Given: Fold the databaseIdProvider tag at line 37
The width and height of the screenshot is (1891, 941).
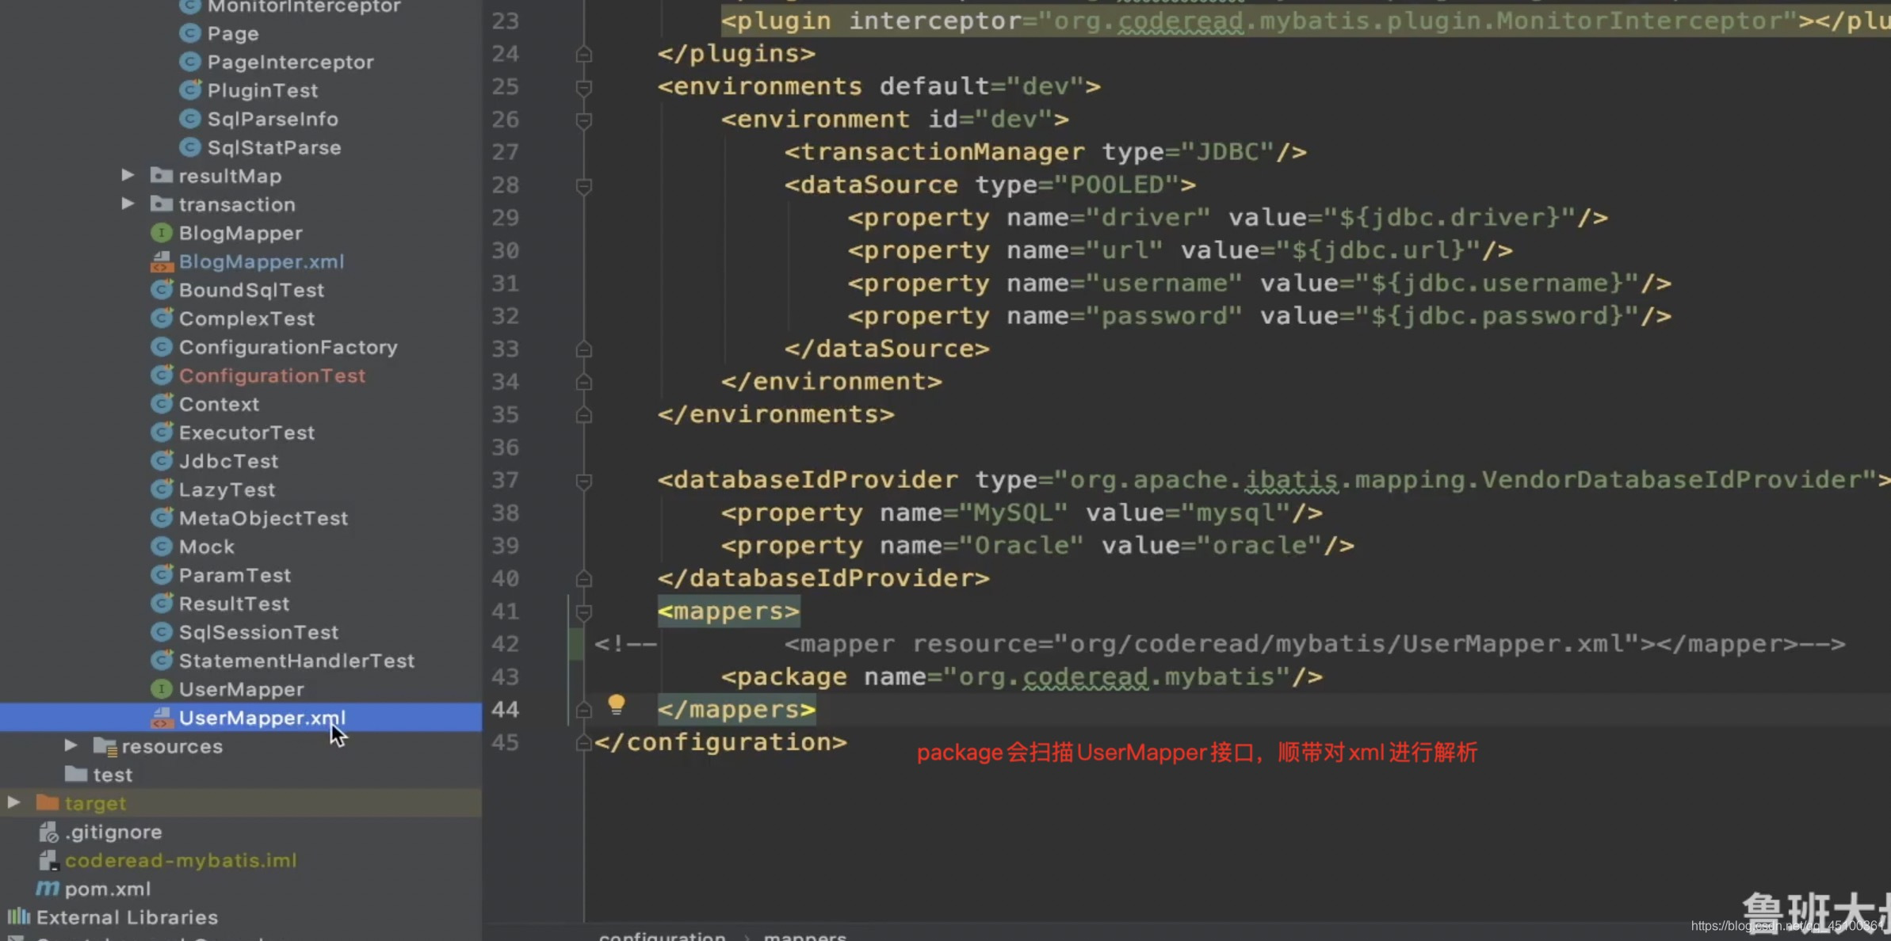Looking at the screenshot, I should pos(584,481).
